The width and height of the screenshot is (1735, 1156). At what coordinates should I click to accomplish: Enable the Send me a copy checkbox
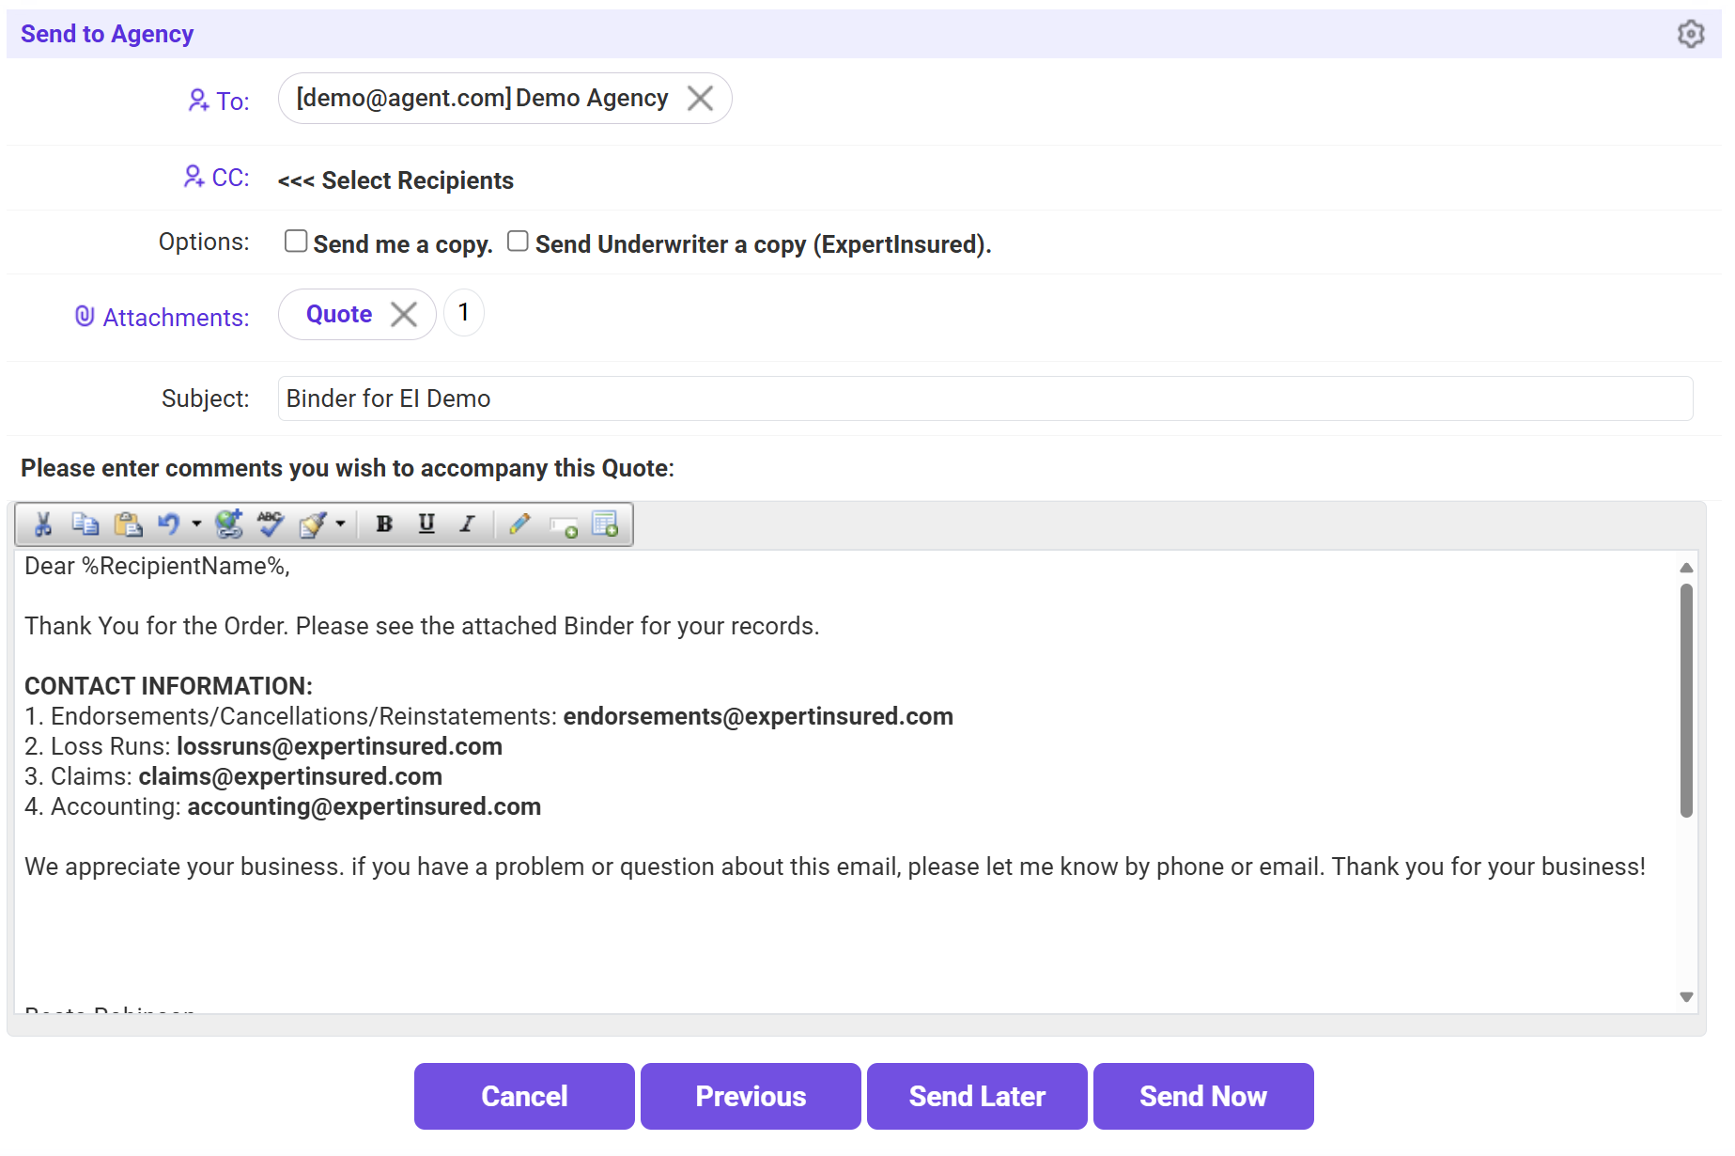(x=296, y=242)
